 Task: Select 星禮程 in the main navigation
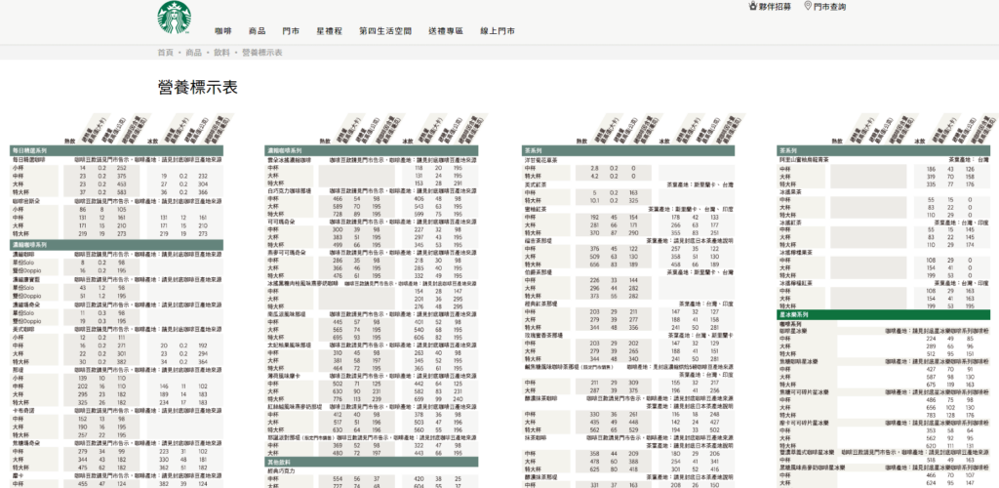[x=330, y=30]
